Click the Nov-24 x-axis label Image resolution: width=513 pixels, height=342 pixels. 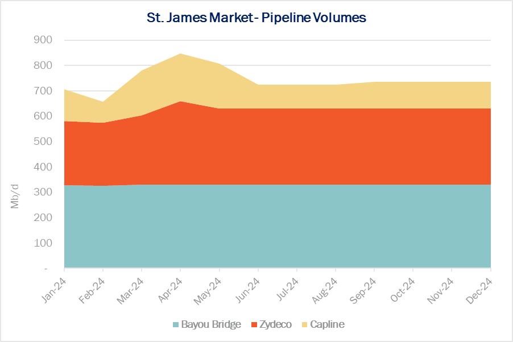pos(440,291)
